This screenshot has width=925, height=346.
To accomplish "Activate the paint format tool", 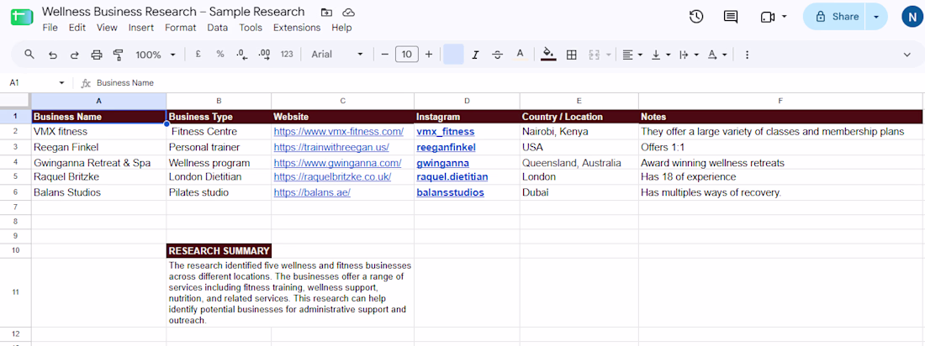I will [118, 55].
